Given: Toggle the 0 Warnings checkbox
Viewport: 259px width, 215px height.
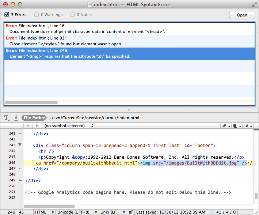Looking at the screenshot, I should (x=37, y=15).
